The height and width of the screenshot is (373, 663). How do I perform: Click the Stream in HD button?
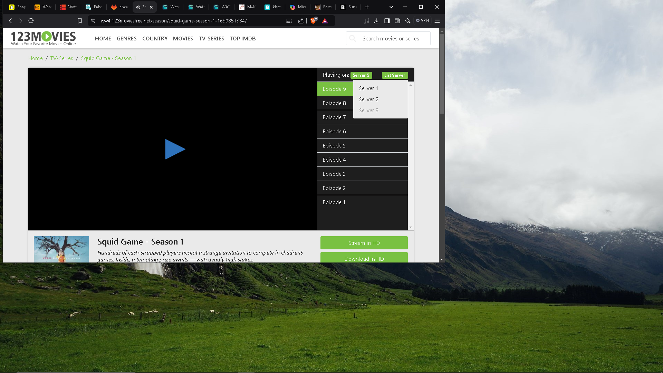364,243
